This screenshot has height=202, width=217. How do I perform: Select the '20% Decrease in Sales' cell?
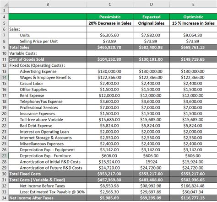point(110,23)
